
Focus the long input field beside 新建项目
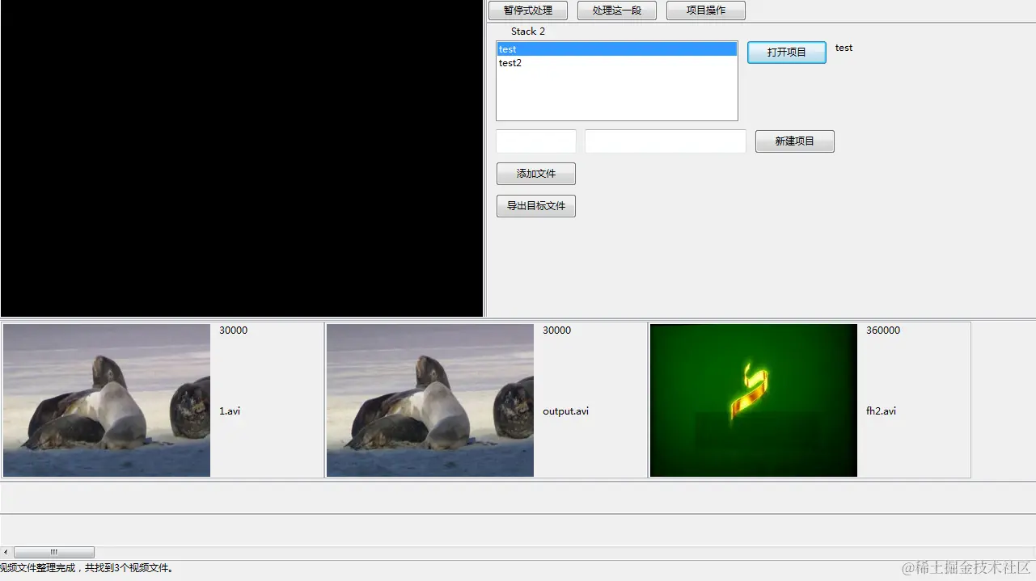(666, 141)
